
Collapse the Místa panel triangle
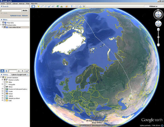click(x=1, y=20)
